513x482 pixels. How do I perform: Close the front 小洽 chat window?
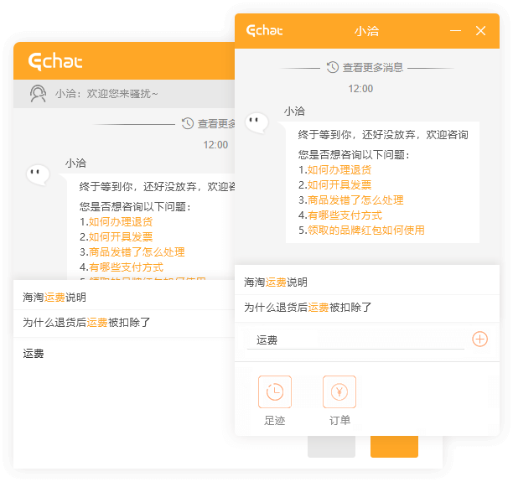pos(480,31)
